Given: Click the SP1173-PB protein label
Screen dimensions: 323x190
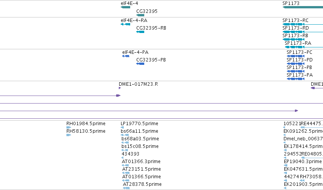Looking at the screenshot, I should (299, 68).
